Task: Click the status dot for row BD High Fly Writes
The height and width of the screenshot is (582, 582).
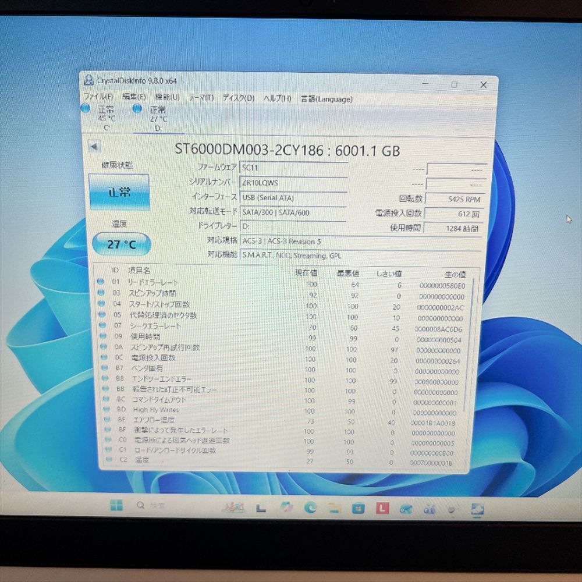Action: point(107,409)
